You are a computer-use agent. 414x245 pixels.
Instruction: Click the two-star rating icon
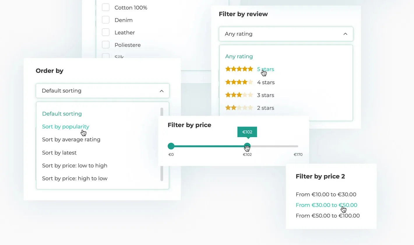click(239, 108)
